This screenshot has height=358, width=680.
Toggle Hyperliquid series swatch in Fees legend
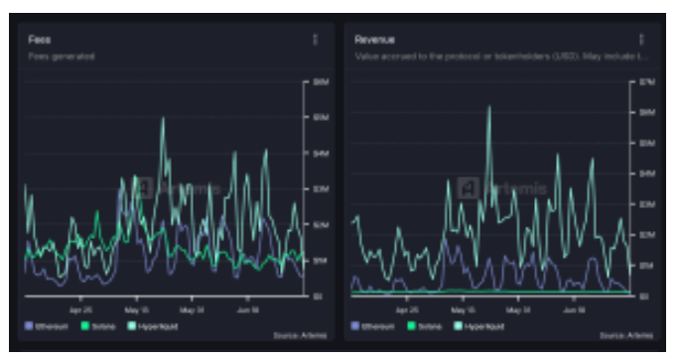coord(131,326)
